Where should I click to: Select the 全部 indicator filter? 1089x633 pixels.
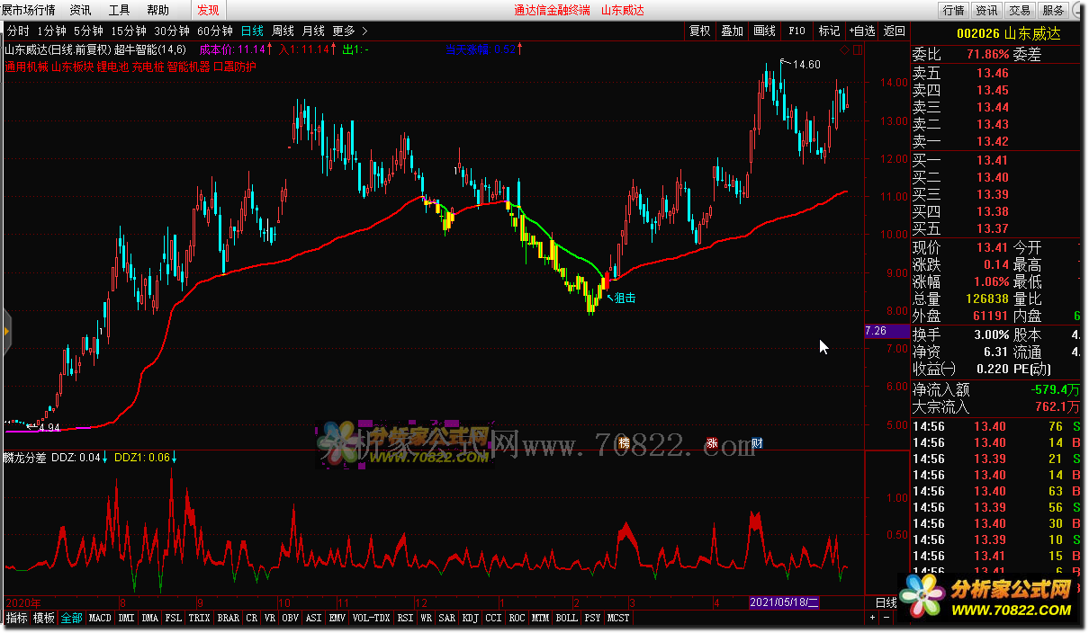[71, 619]
